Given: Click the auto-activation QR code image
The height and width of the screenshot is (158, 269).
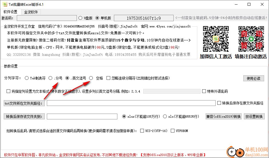Looking at the screenshot, I should point(251,39).
